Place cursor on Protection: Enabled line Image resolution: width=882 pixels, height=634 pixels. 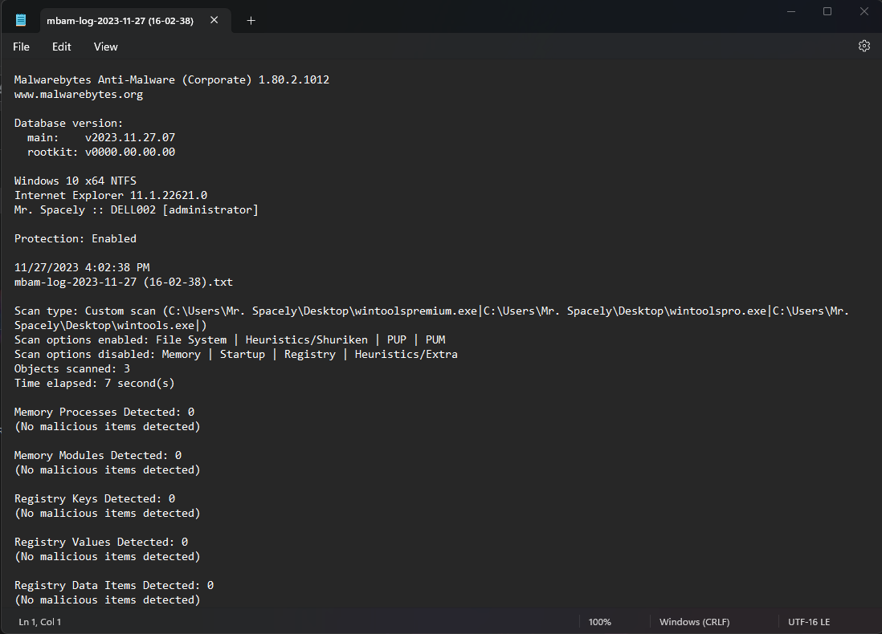coord(76,239)
